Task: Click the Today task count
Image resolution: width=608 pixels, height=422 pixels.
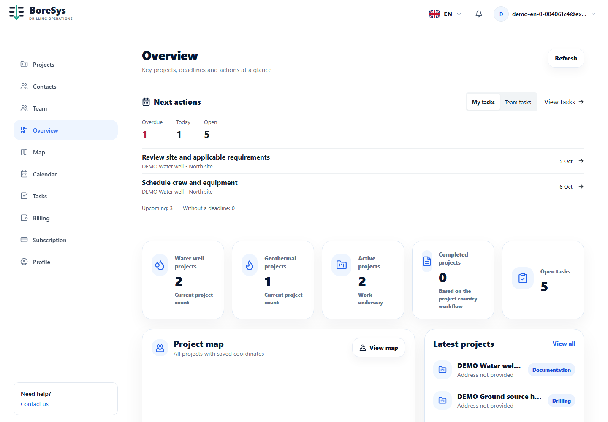Action: pyautogui.click(x=179, y=134)
